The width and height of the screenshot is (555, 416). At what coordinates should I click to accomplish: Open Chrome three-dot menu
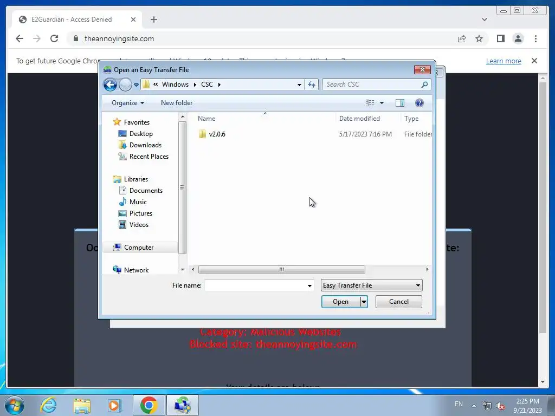[x=536, y=38]
